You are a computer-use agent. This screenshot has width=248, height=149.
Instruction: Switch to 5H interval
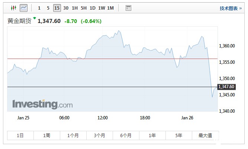tap(84, 8)
